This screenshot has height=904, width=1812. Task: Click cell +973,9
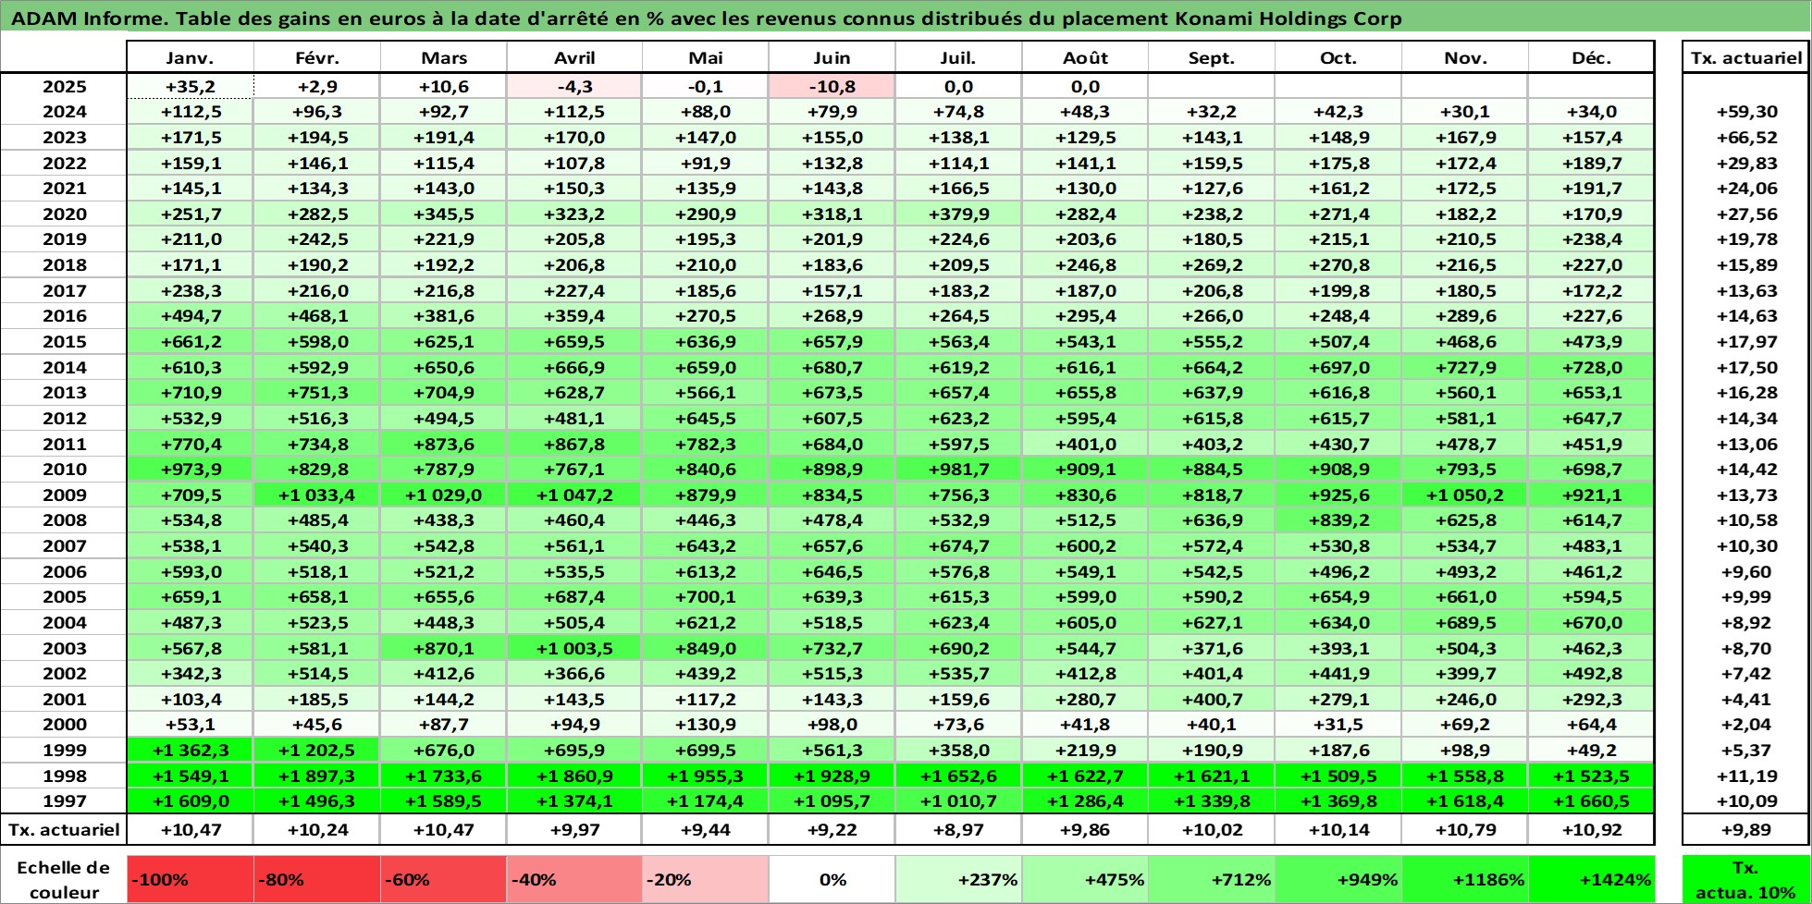tap(190, 470)
